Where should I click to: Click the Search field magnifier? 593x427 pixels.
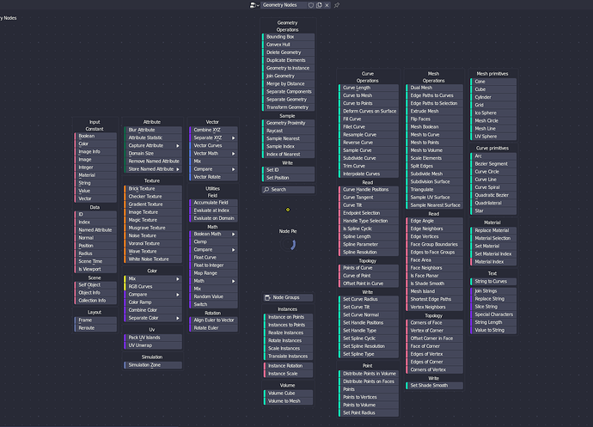click(x=266, y=190)
